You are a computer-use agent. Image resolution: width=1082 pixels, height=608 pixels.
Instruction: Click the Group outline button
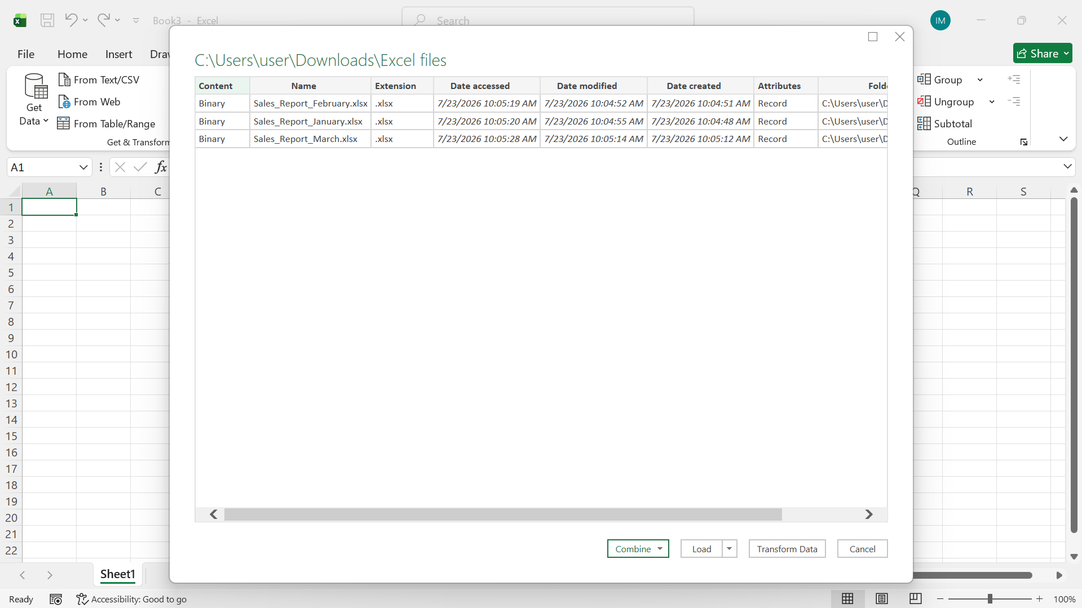pyautogui.click(x=940, y=79)
